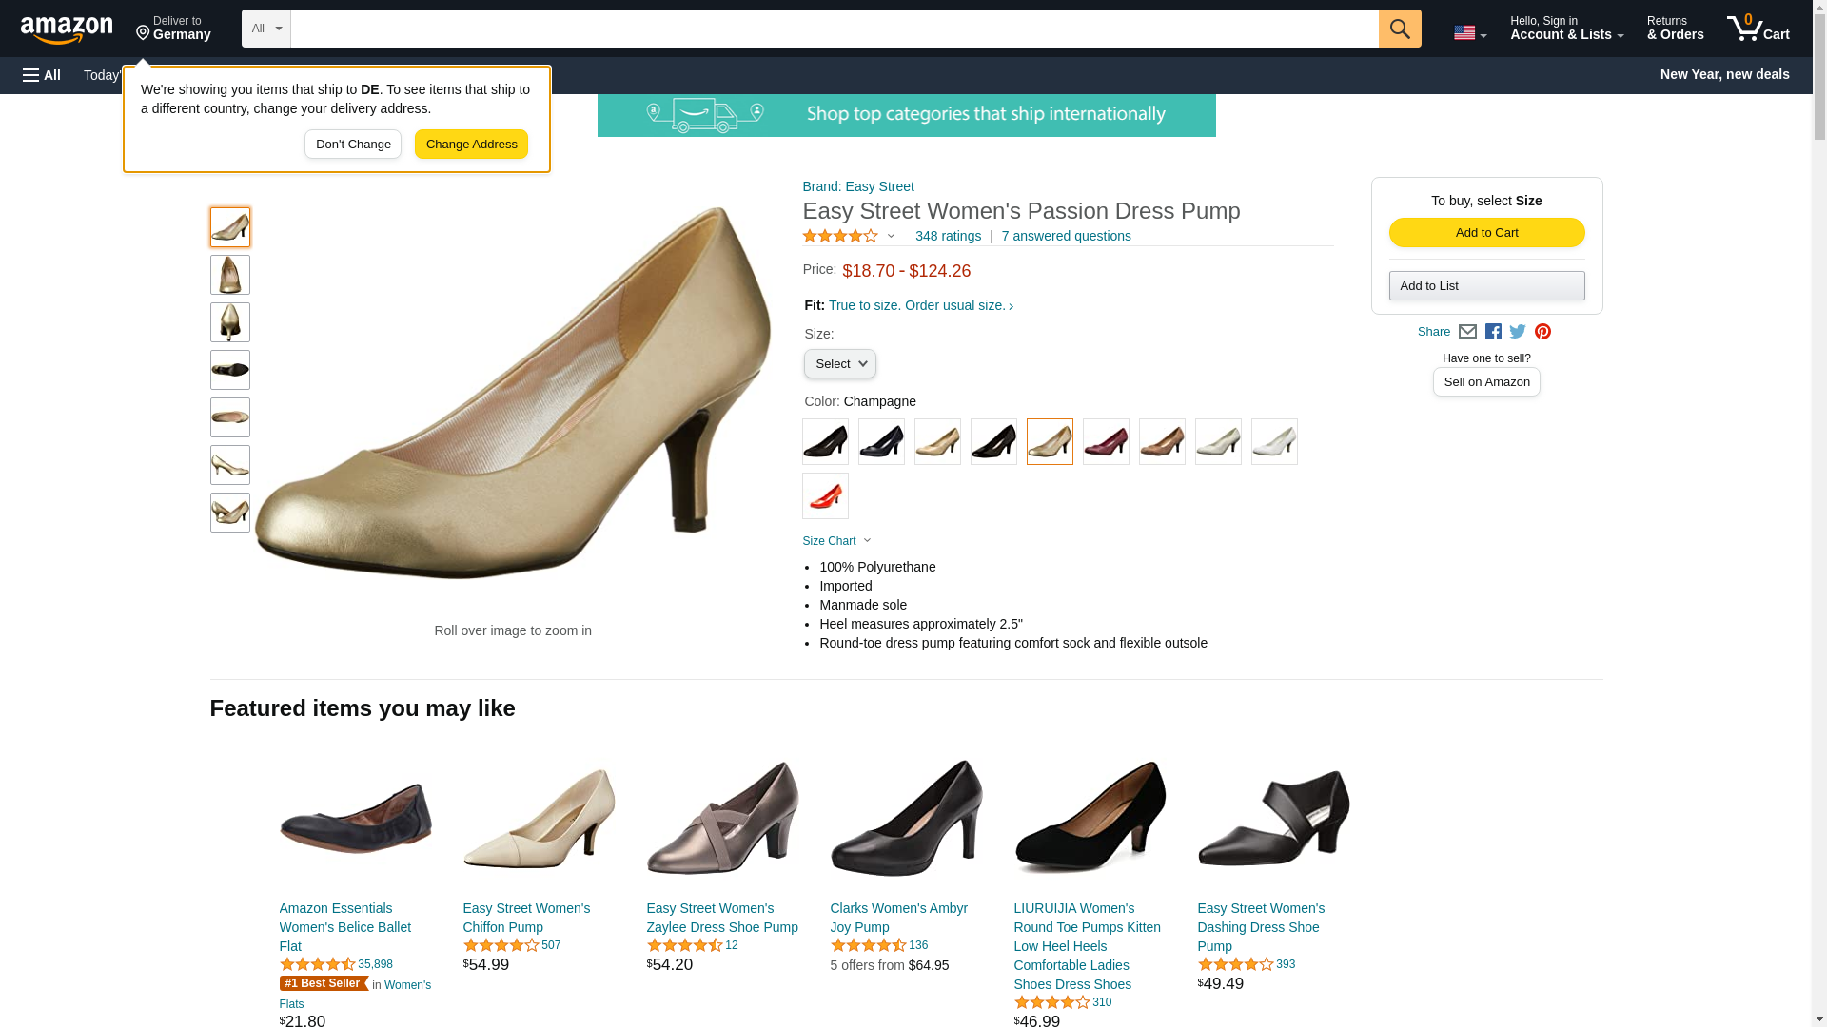The image size is (1827, 1027).
Task: Expand the Size Select dropdown
Action: coord(839,364)
